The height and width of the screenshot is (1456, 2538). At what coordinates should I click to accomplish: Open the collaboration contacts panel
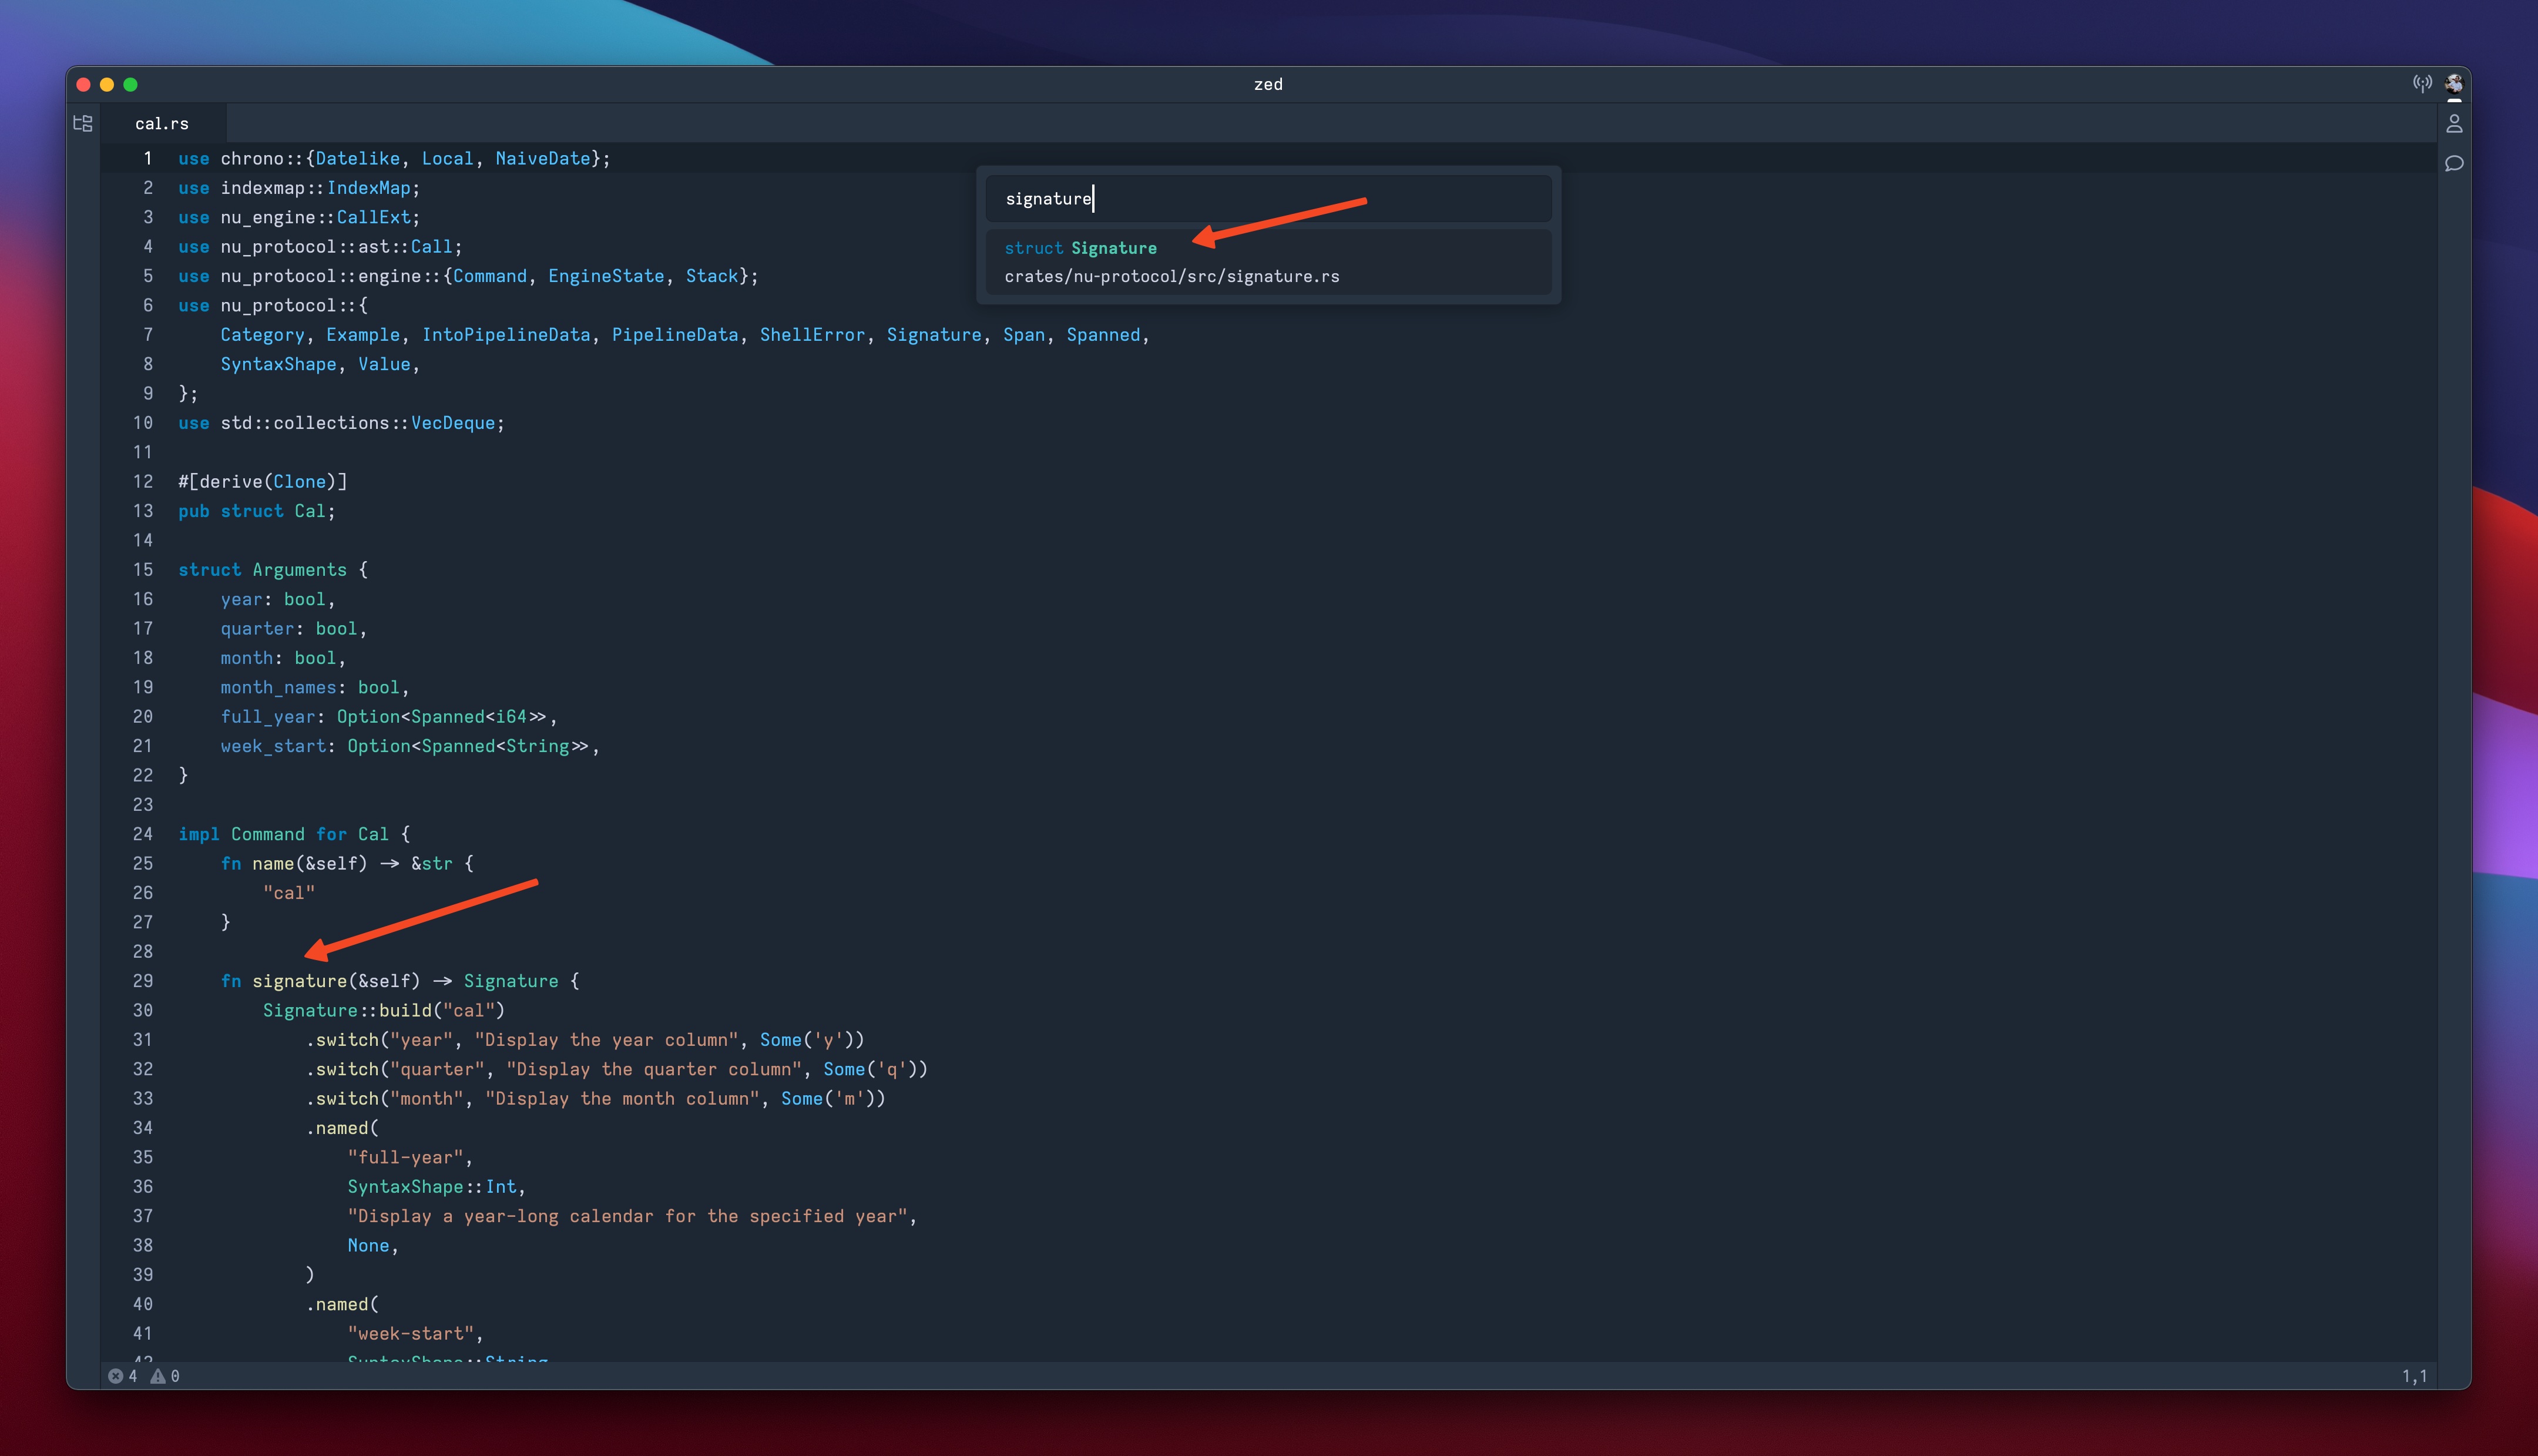pos(2456,124)
